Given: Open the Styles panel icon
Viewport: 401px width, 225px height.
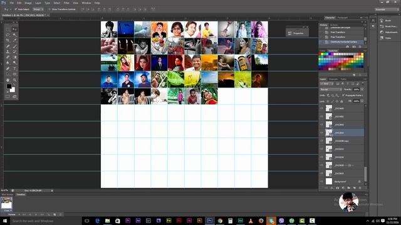Looking at the screenshot, I should click(382, 37).
